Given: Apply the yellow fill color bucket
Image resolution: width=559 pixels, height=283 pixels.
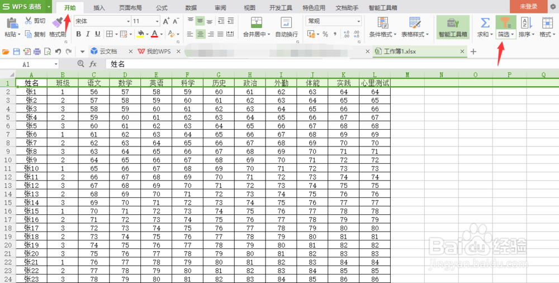Looking at the screenshot, I should coord(140,34).
